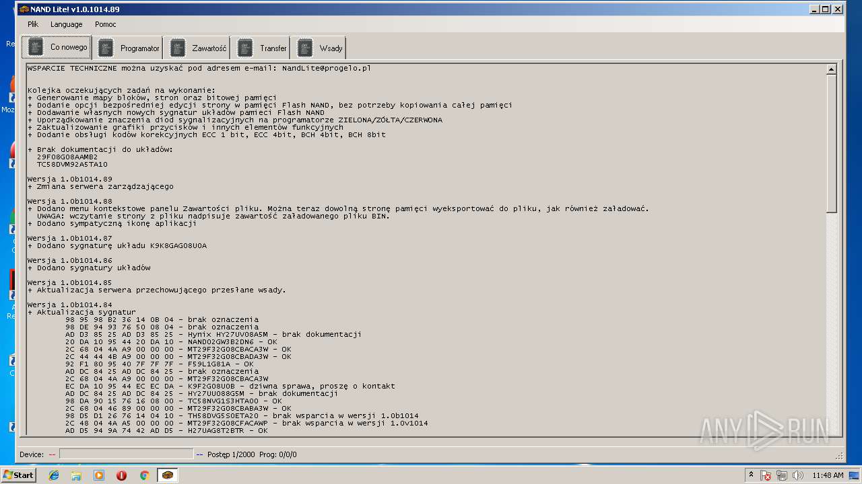
Task: Switch to the Co nowego tab
Action: pos(57,48)
